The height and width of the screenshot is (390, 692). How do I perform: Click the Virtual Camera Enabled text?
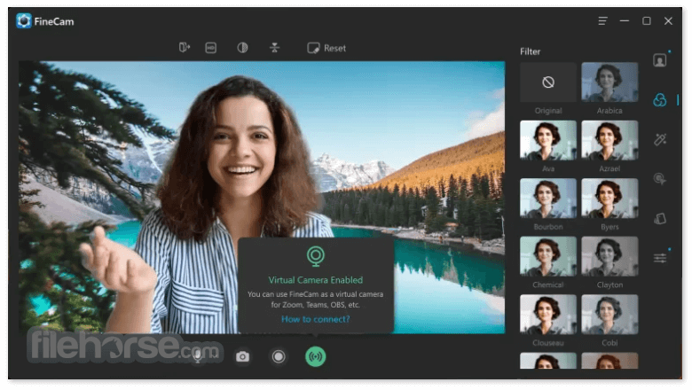click(x=316, y=280)
